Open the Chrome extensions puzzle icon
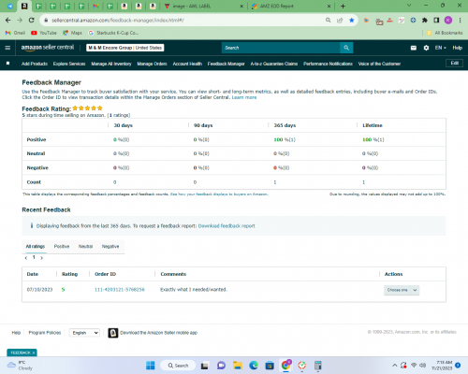The width and height of the screenshot is (468, 374). (x=425, y=21)
